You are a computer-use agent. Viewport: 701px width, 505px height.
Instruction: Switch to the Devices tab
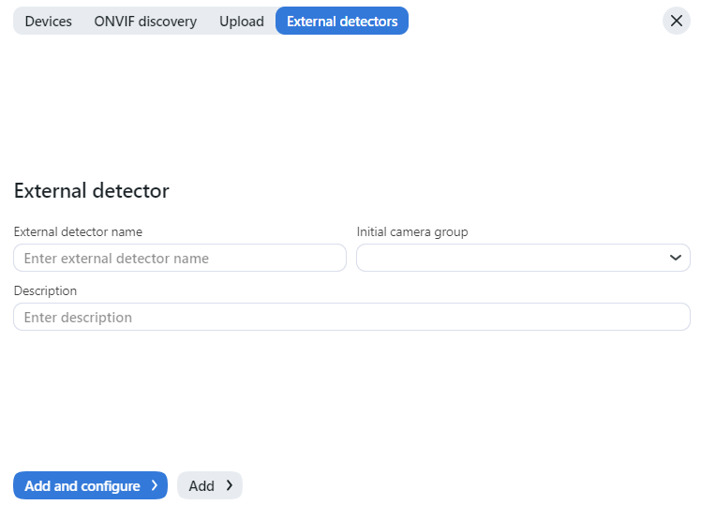[48, 21]
